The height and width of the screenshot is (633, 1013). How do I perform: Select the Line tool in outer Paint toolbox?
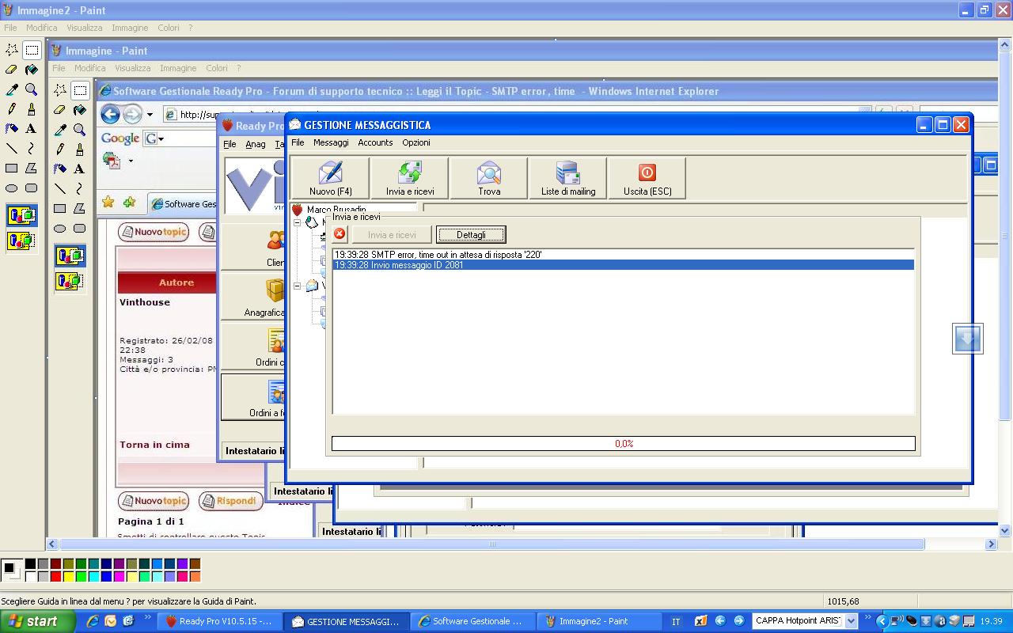click(x=12, y=149)
